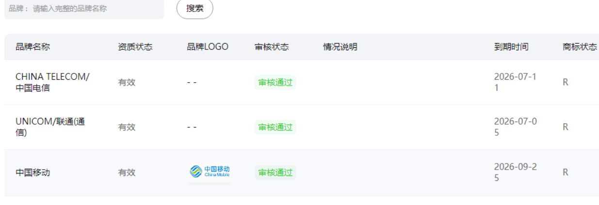Screen dimensions: 599x205
Task: Focus the 品牌 name input field
Action: [97, 9]
